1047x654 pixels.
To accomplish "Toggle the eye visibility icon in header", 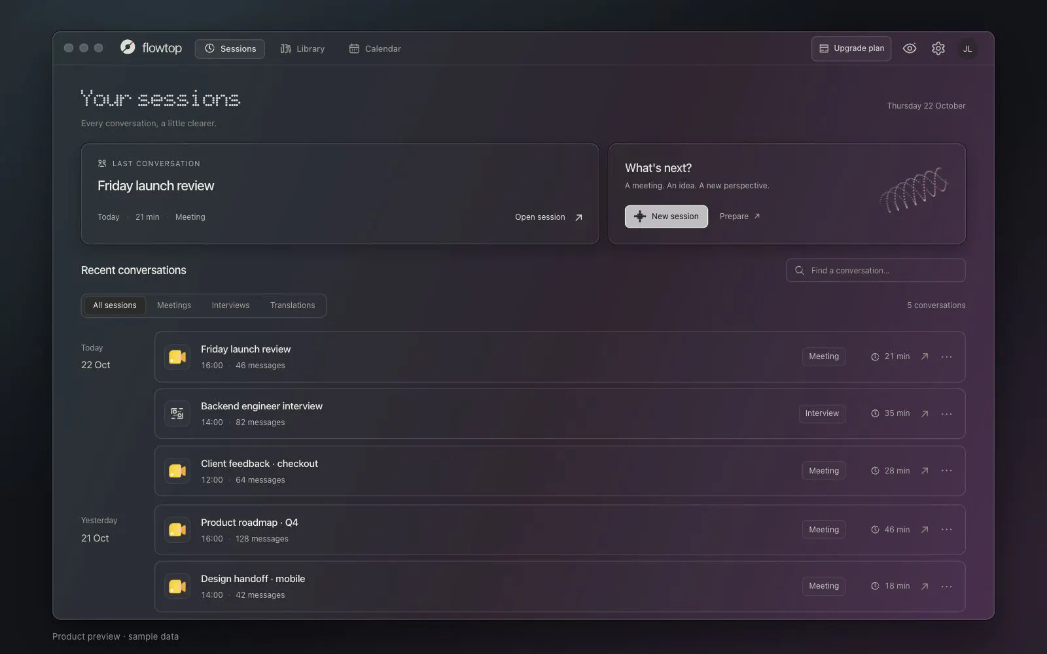I will 910,48.
